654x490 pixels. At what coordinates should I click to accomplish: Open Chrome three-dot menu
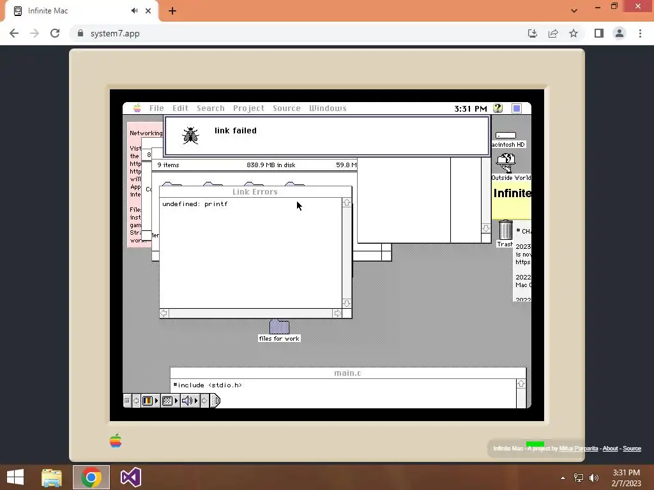coord(640,33)
